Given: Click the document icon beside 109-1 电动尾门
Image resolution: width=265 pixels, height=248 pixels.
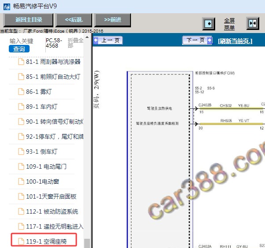Looking at the screenshot, I should point(21,167).
